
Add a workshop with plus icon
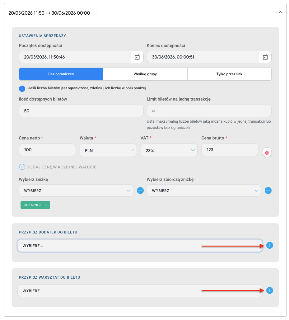click(x=270, y=290)
